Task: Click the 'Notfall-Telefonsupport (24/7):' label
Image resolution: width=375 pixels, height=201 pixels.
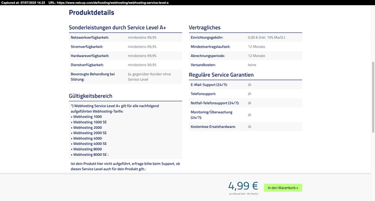Action: pos(215,103)
